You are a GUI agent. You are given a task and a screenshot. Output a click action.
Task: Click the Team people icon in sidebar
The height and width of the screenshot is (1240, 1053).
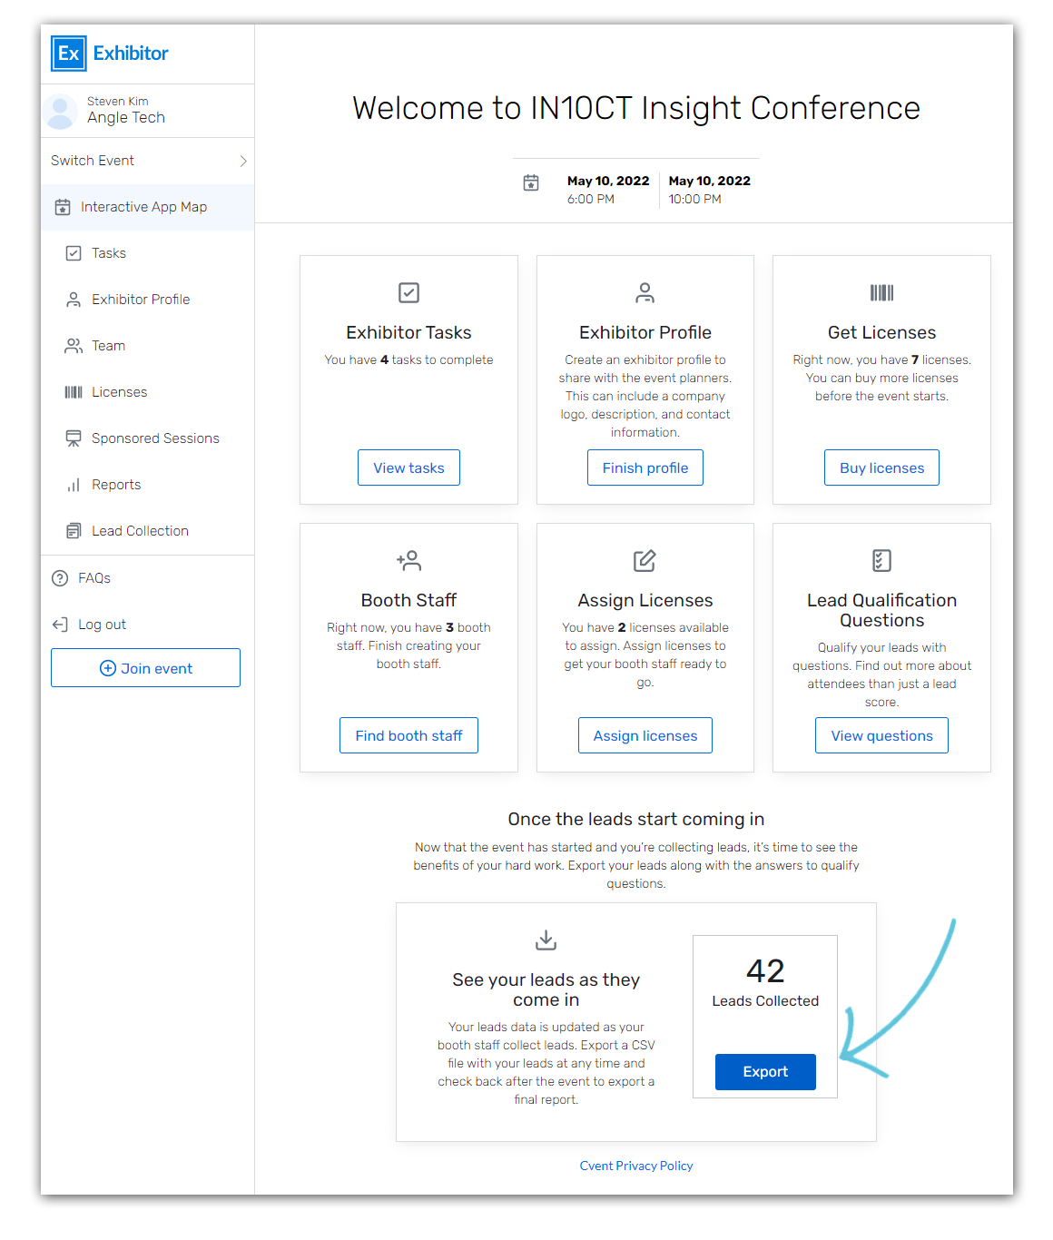tap(74, 346)
